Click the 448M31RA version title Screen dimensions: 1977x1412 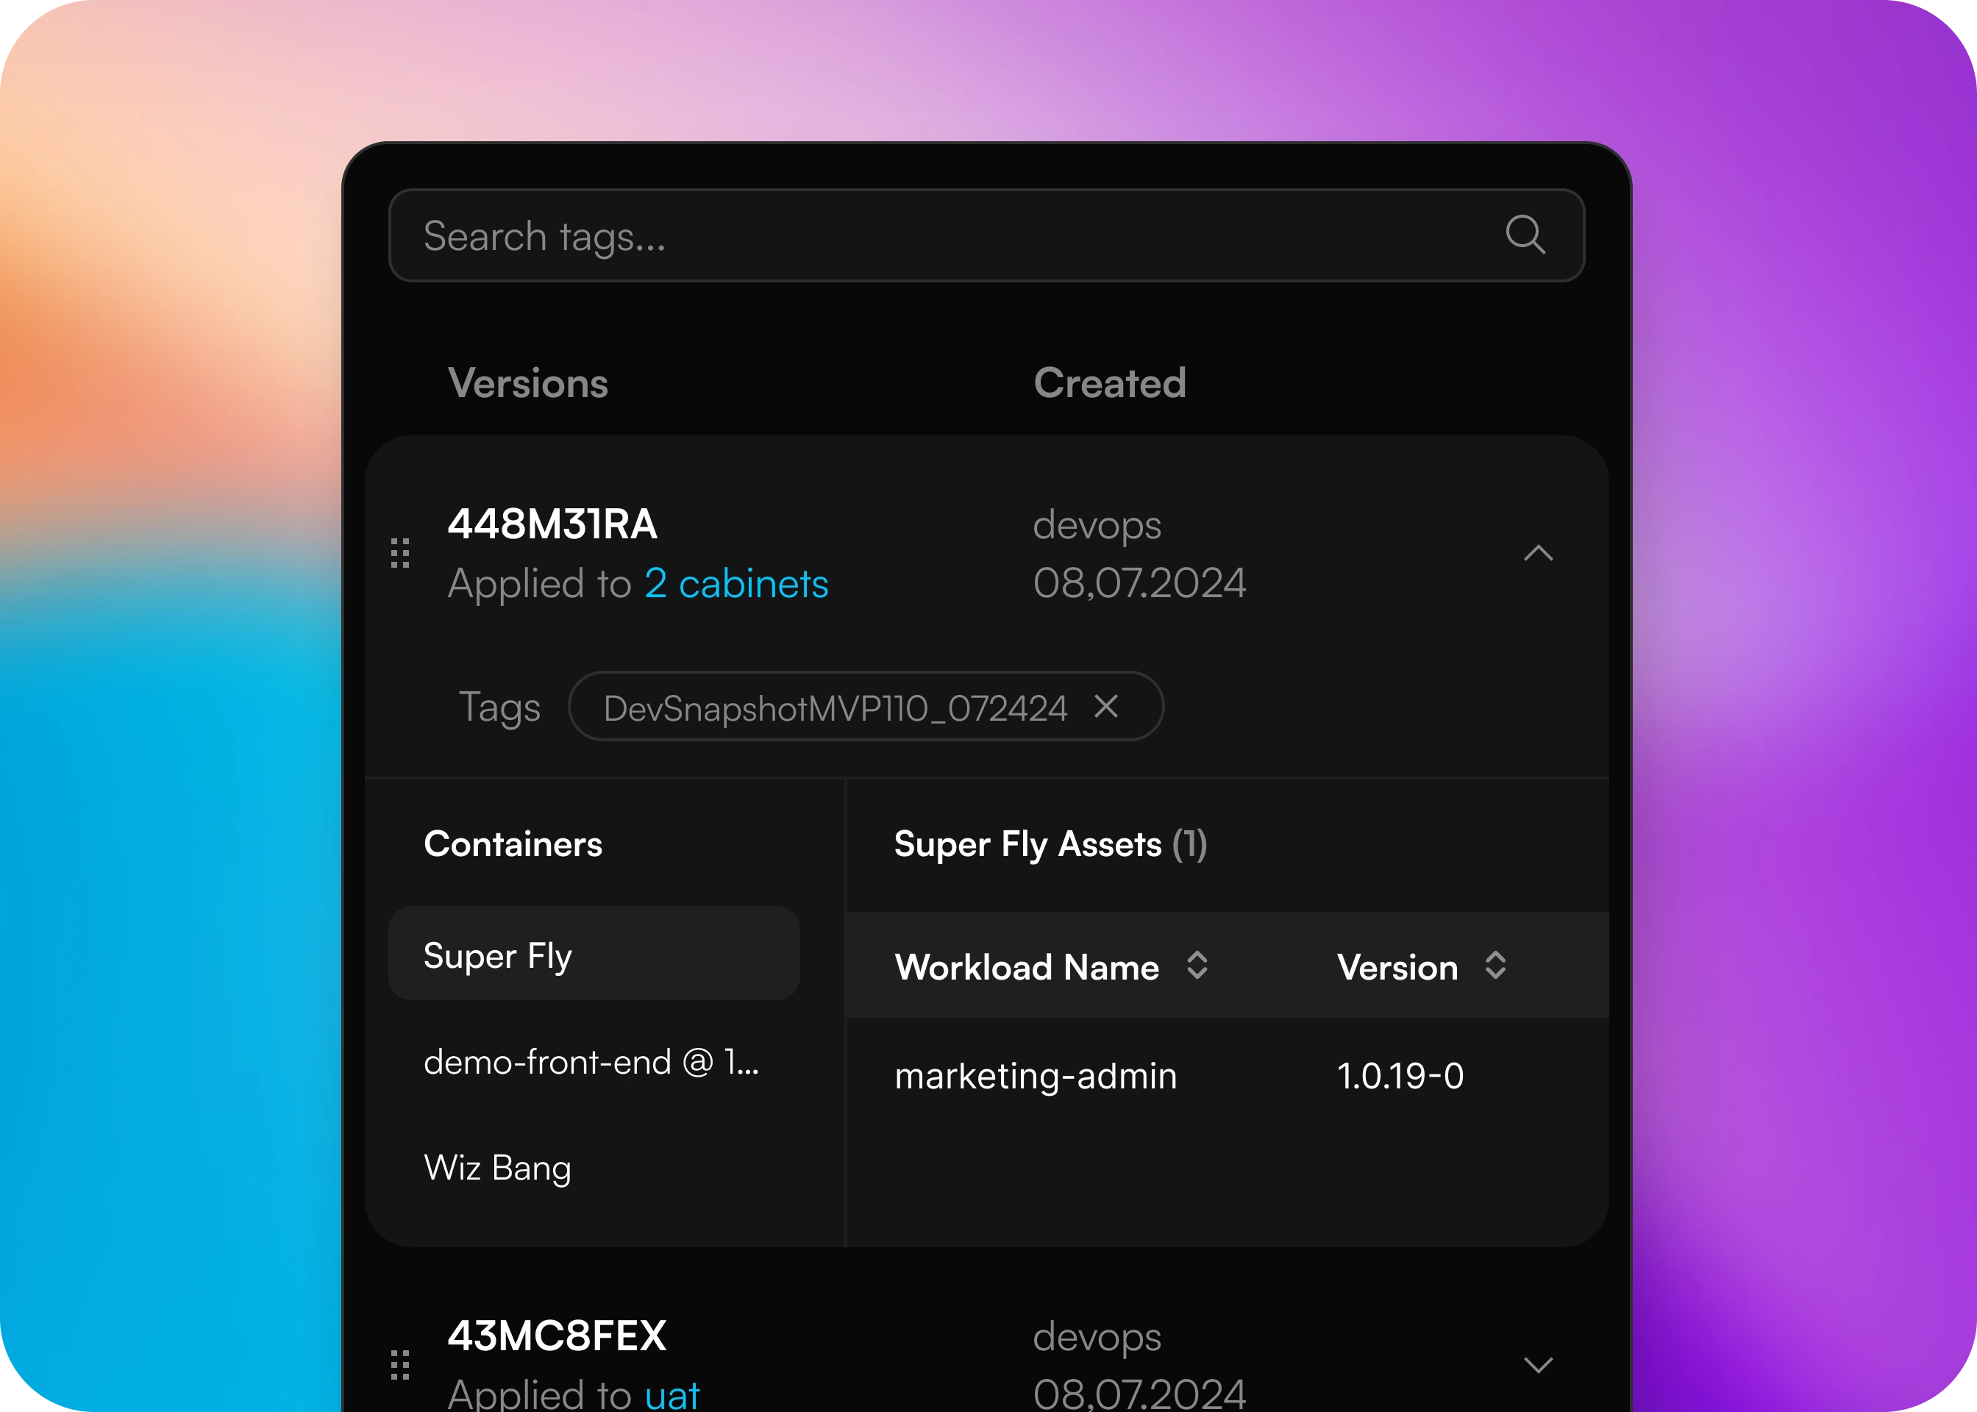(x=552, y=524)
